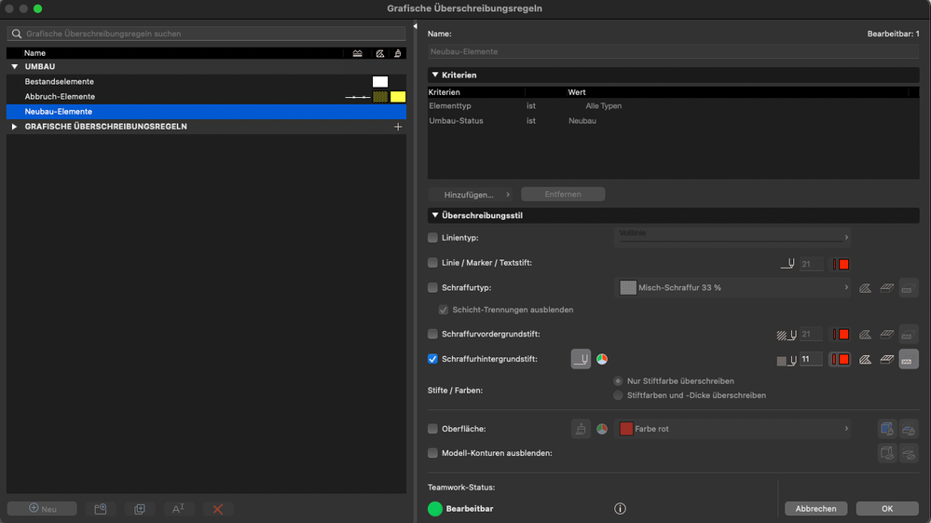Click cover fill icon in Schraffurhintergrundstift row

886,359
